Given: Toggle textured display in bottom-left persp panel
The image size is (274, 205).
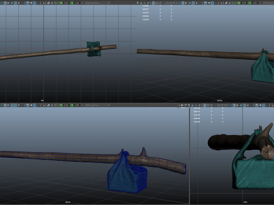Looking at the screenshot, I should [x=15, y=105].
